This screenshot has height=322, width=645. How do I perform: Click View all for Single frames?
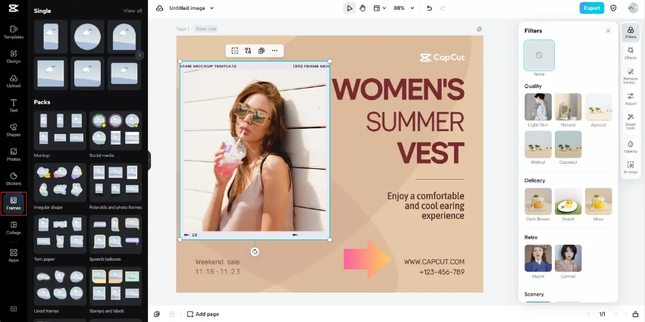point(133,11)
